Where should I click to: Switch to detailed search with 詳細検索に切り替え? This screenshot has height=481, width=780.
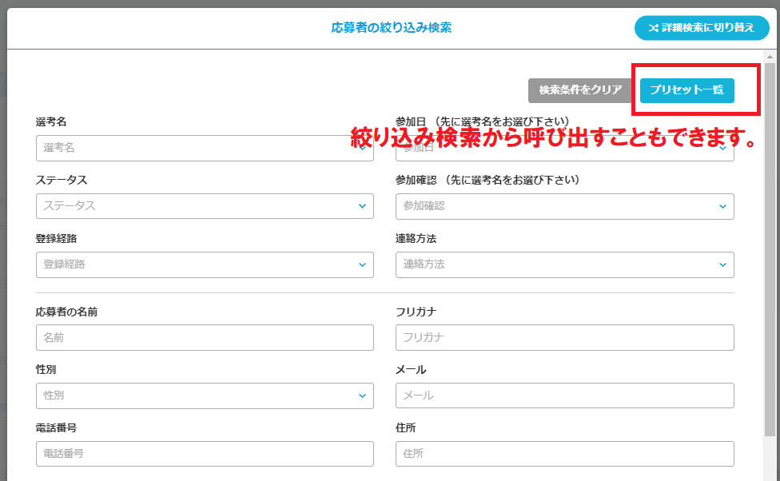(x=702, y=28)
